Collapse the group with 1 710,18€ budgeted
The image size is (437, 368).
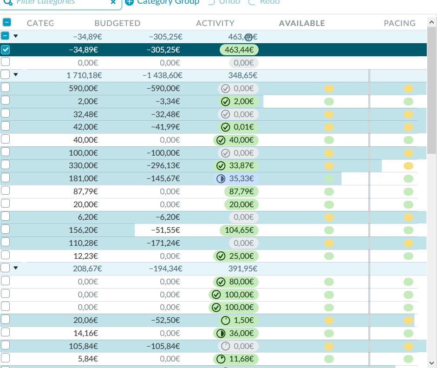click(16, 75)
